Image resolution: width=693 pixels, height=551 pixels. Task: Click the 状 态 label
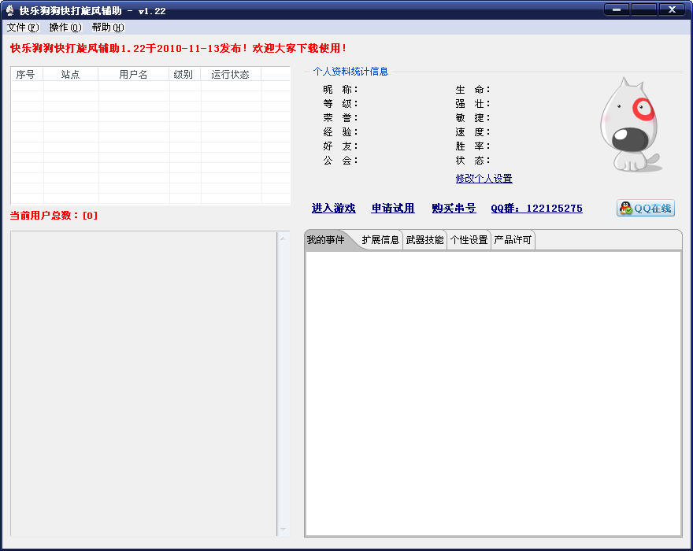473,161
